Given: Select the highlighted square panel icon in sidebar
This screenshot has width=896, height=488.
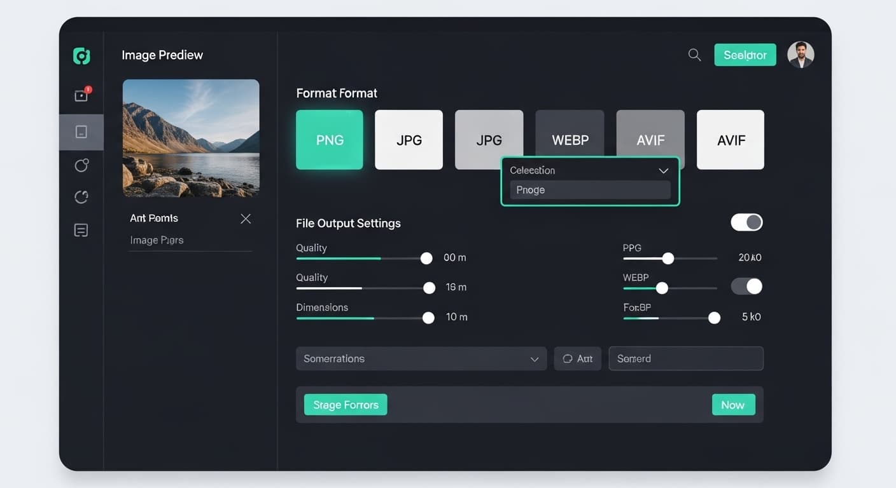Looking at the screenshot, I should point(81,132).
